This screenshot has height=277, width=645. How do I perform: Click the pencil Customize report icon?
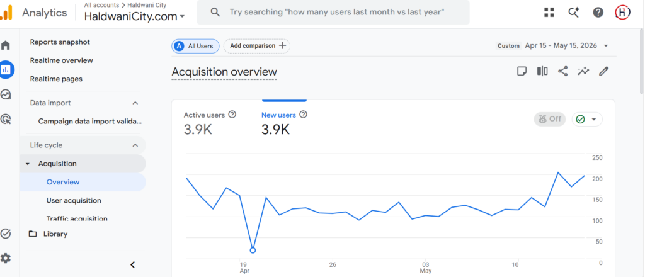603,72
